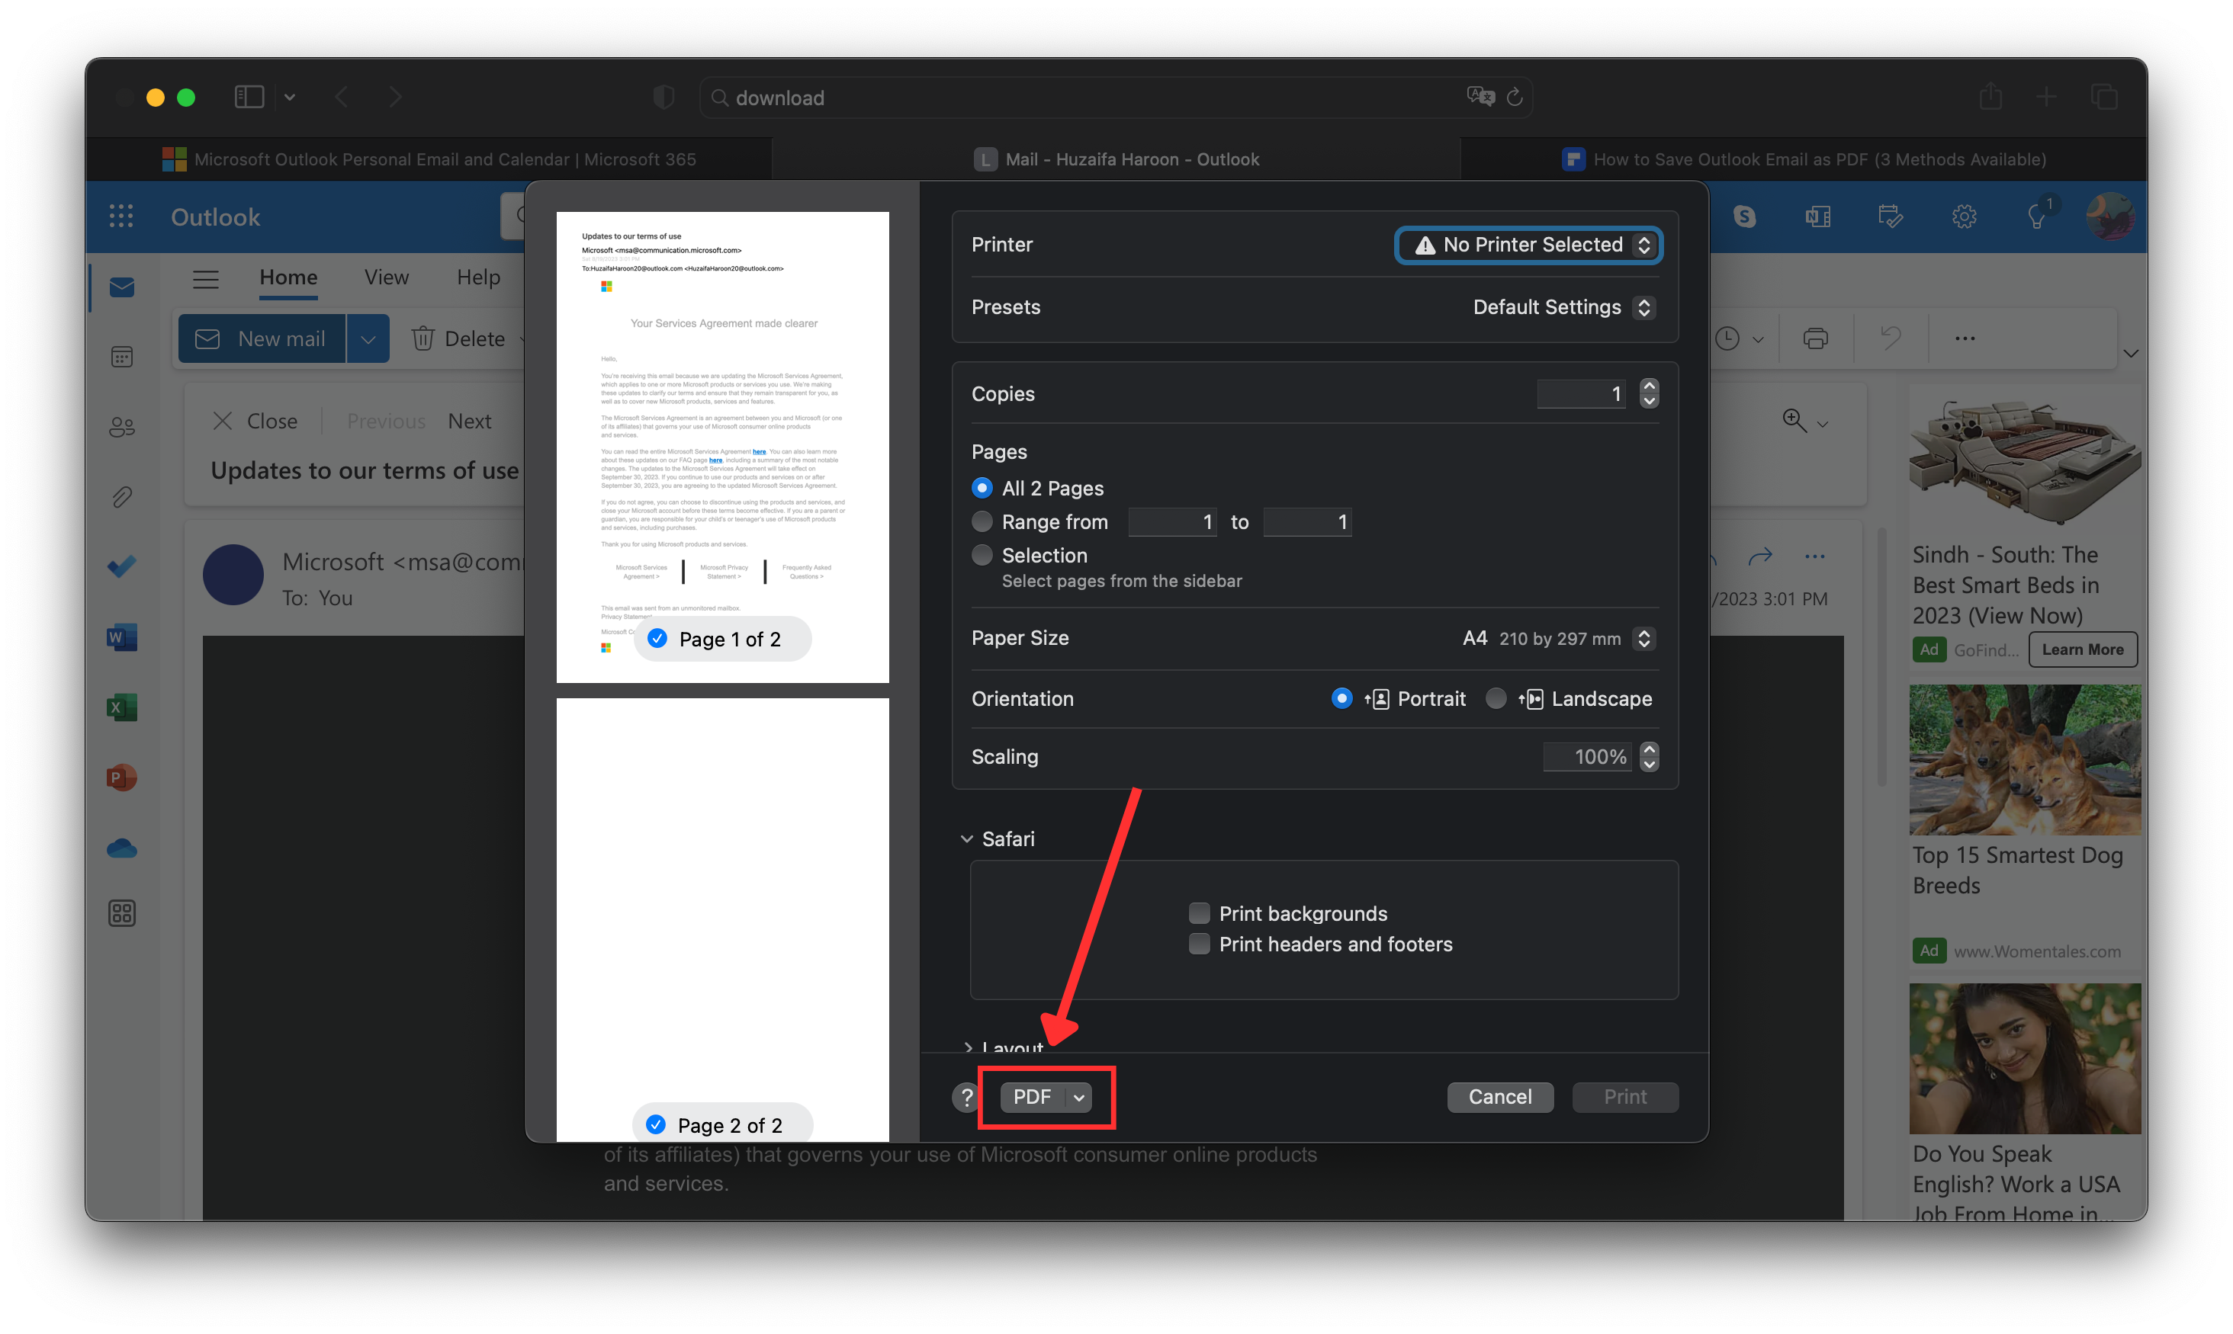Click the printer icon in Outlook toolbar
This screenshot has width=2233, height=1334.
pyautogui.click(x=1815, y=339)
